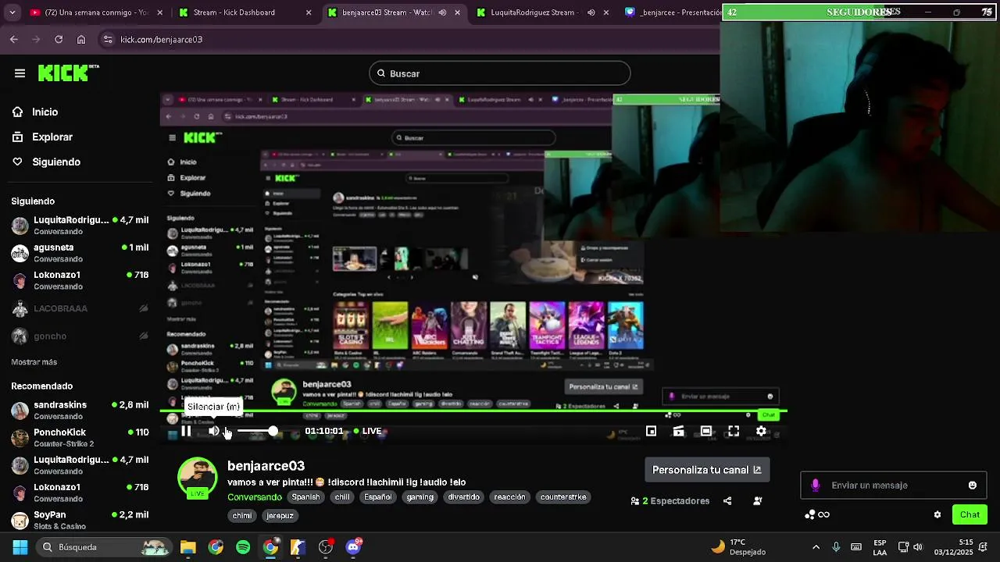View site info icon beside URL
Screen dimensions: 1000x562
coord(108,39)
